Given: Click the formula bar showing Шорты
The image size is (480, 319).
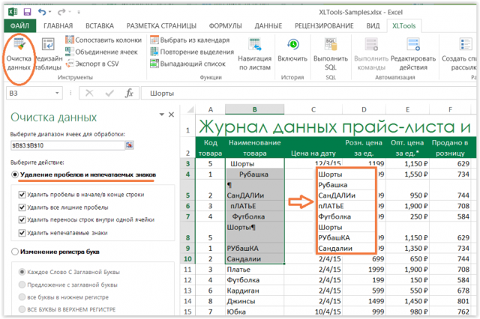Looking at the screenshot, I should click(x=309, y=93).
